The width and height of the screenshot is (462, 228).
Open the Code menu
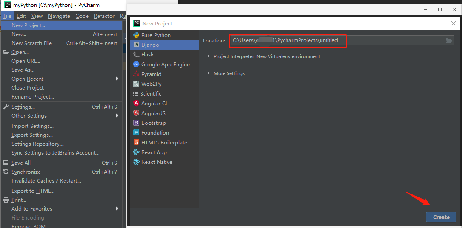point(82,16)
